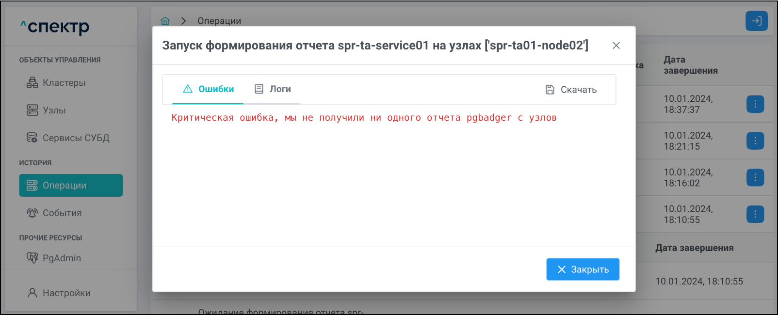Click the PgAdmin elephant icon
This screenshot has height=315, width=778.
(x=32, y=258)
